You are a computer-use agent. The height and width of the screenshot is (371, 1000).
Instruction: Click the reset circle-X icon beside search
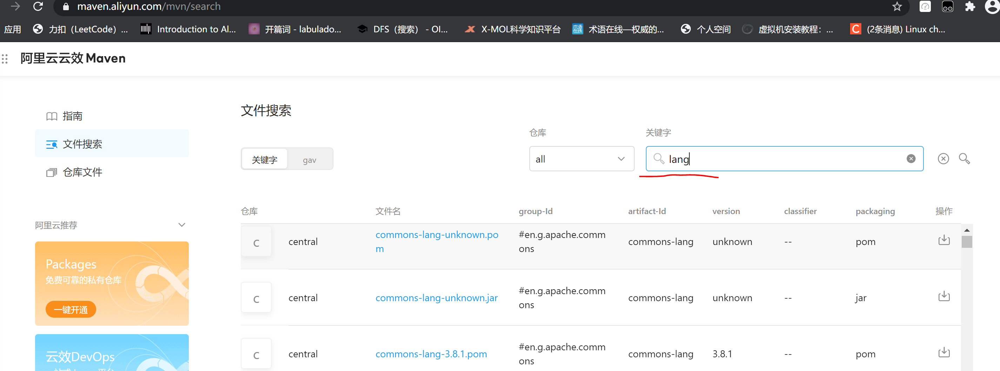click(x=943, y=159)
